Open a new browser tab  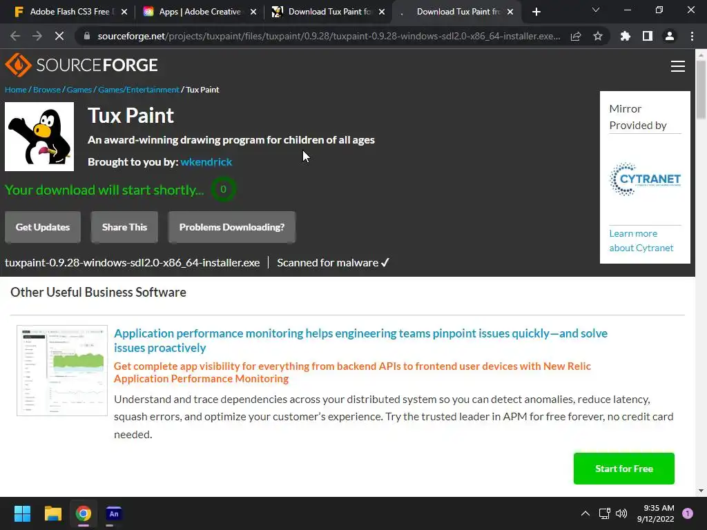(x=536, y=12)
